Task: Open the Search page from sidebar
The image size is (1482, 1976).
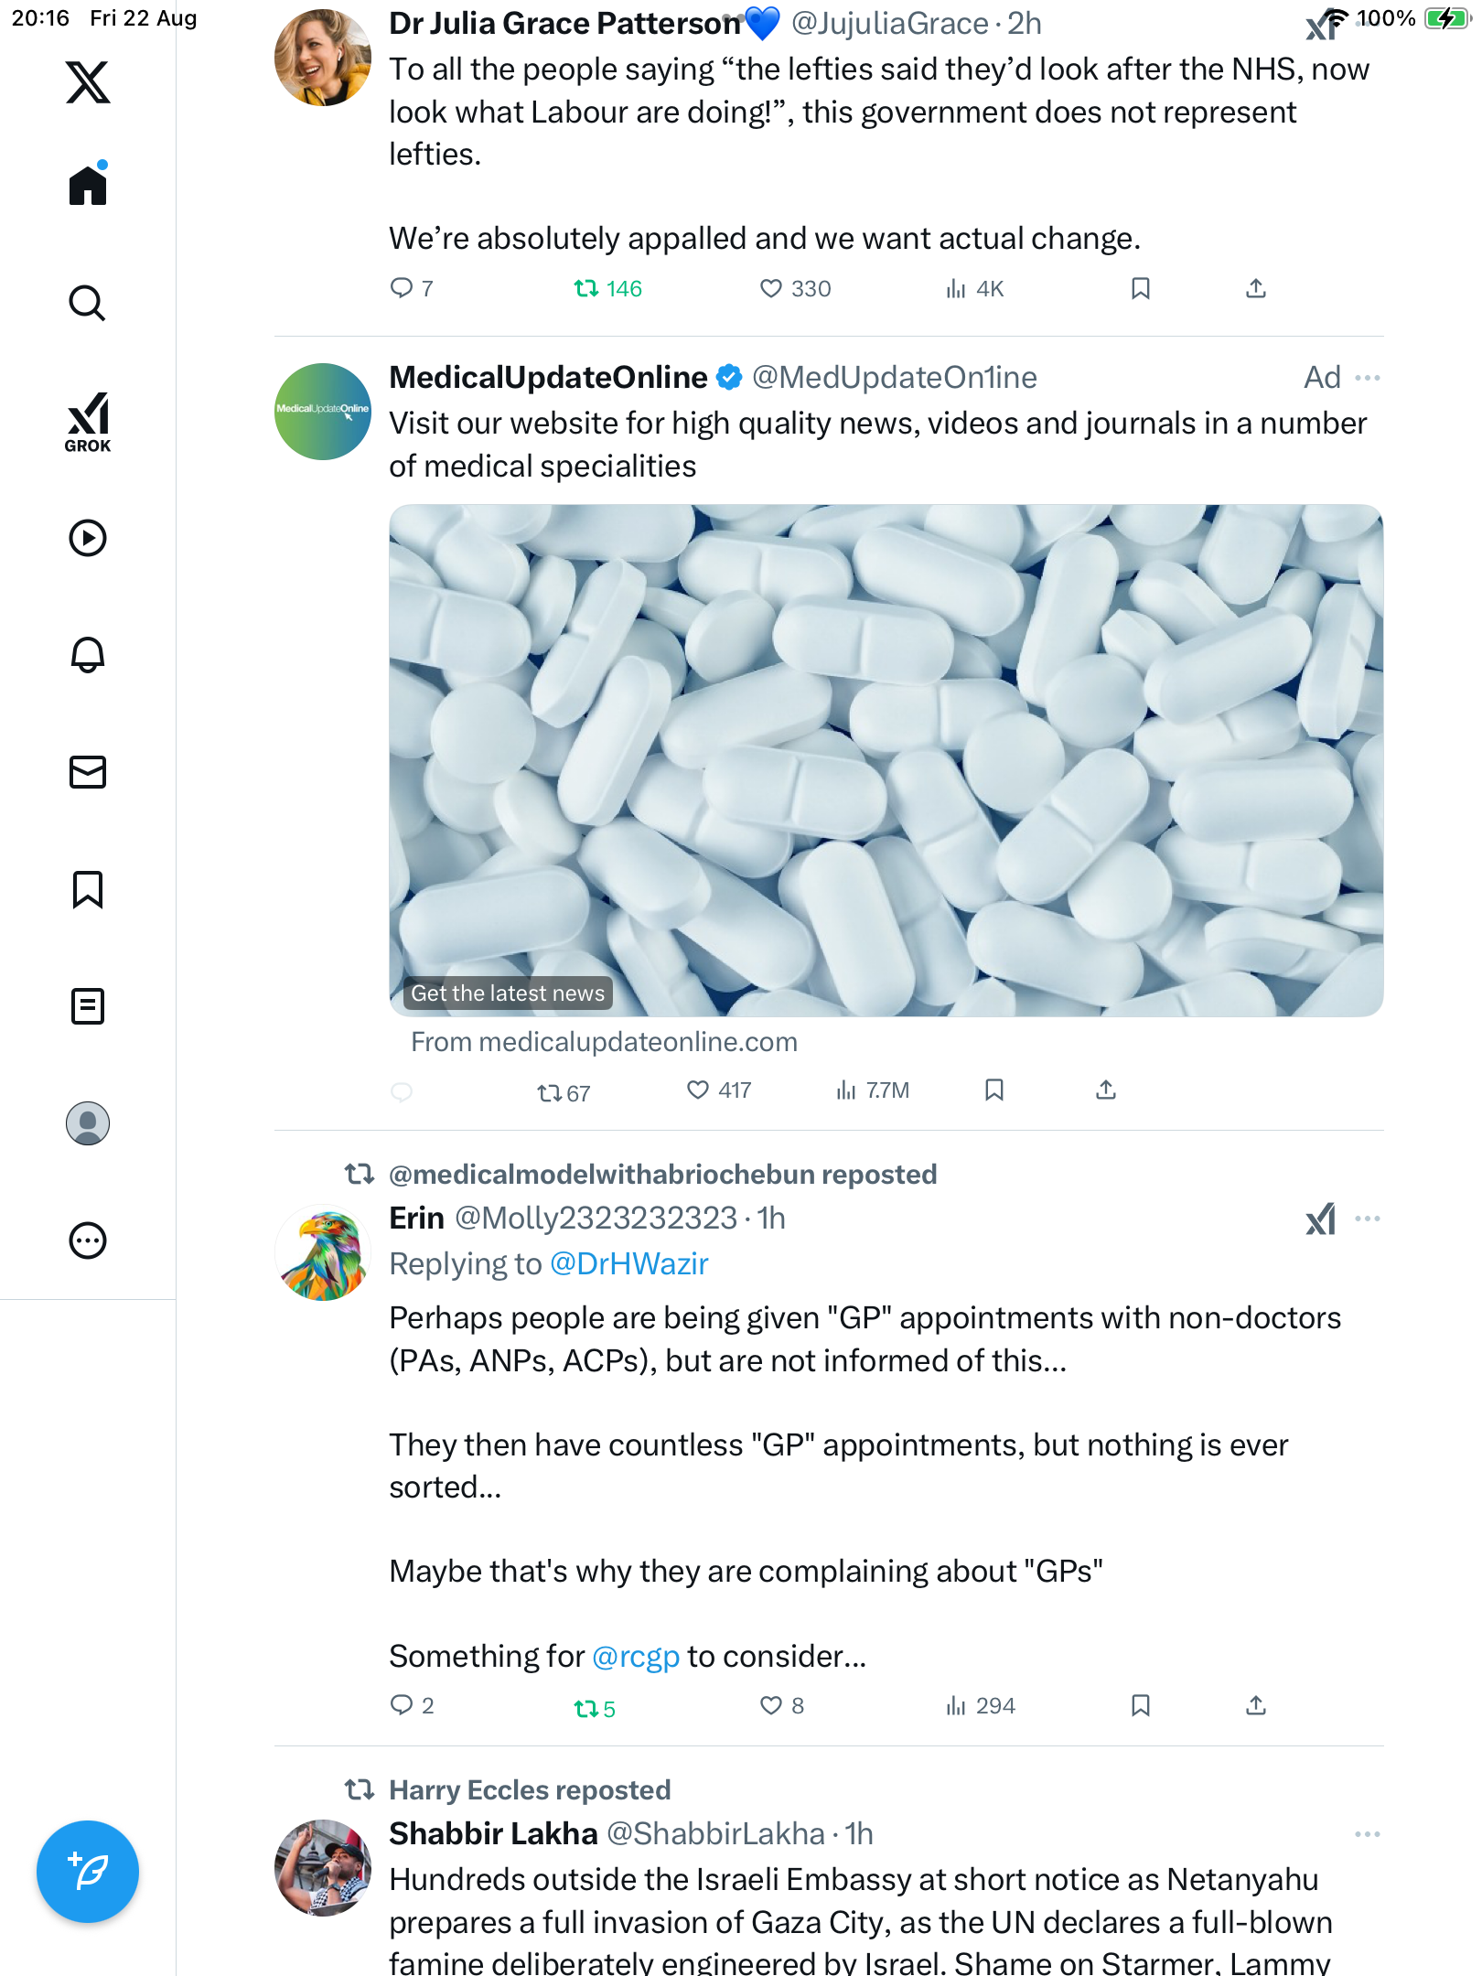Action: click(x=88, y=303)
